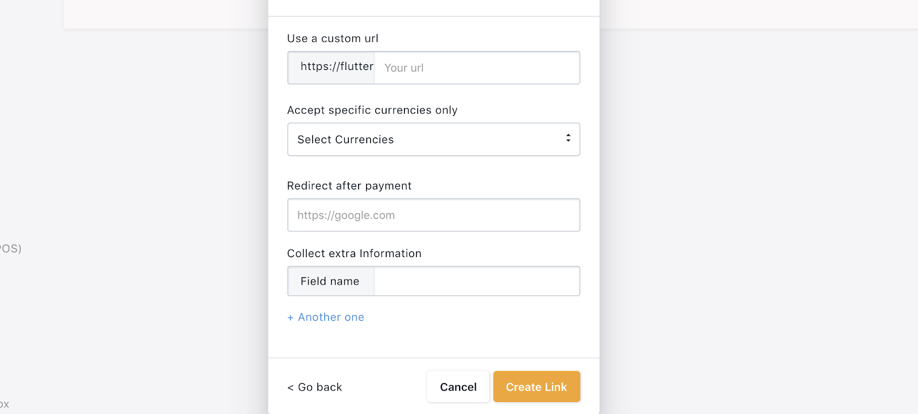Click the Use a custom url label

coord(333,38)
